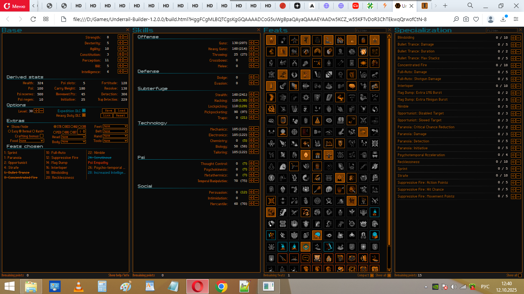Increase the Mechanics skill
Screen dimensions: 524x294
(251, 129)
